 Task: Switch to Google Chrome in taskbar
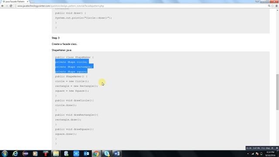[96, 154]
